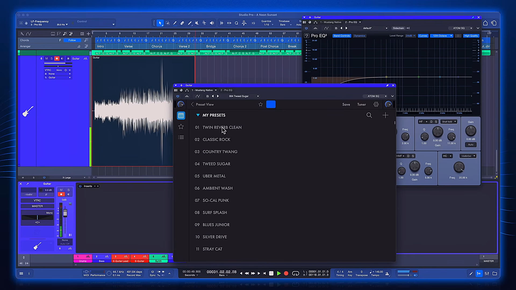Solo the Guitar track with S button
Viewport: 516px width, 290px height.
pos(52,59)
